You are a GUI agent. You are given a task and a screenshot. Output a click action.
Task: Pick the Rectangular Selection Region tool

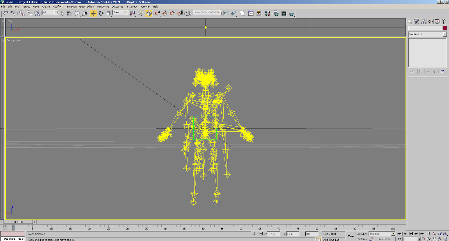[x=77, y=13]
